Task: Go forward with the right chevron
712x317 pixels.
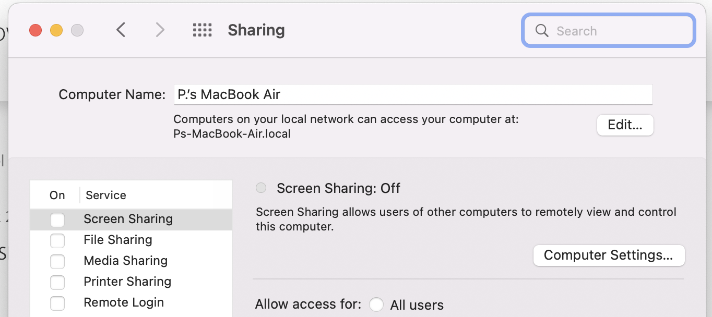Action: 160,30
